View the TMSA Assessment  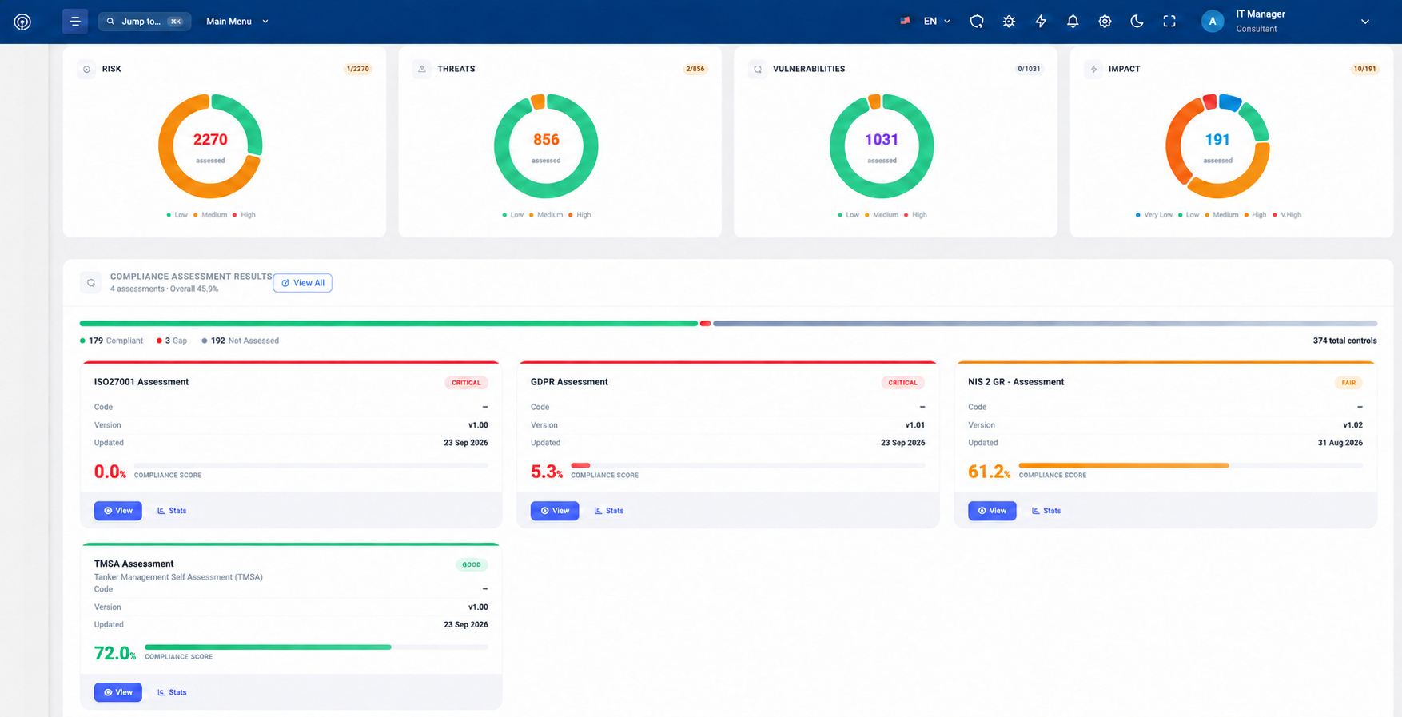(x=118, y=693)
